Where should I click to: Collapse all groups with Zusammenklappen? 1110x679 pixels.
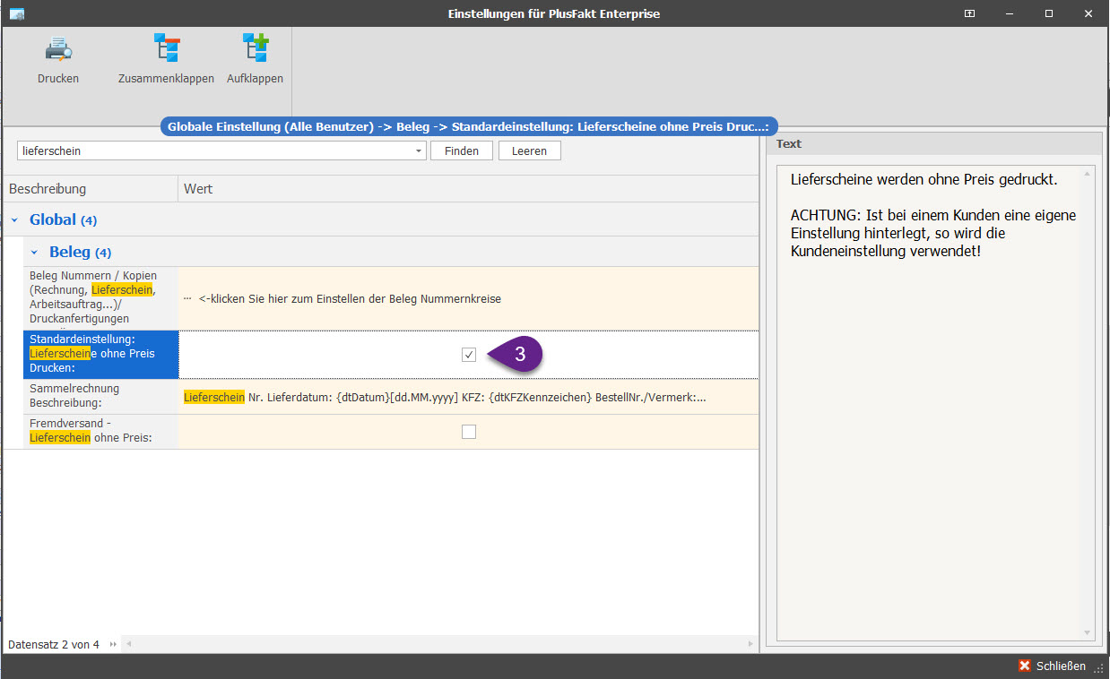(166, 48)
